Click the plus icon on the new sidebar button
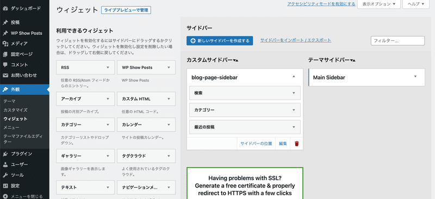This screenshot has height=199, width=435. point(193,41)
